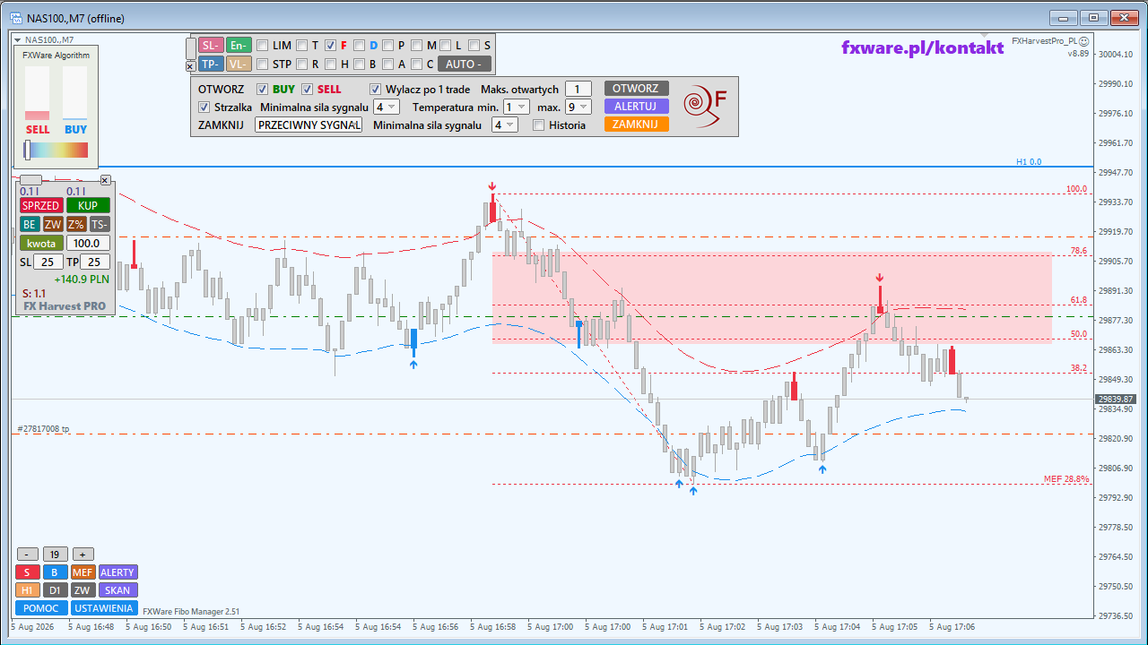The image size is (1148, 645).
Task: Click the gray OTWORZ button
Action: tap(637, 88)
